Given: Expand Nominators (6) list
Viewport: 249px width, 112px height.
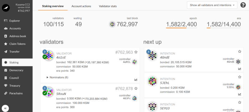Looking at the screenshot, I should coord(57,77).
